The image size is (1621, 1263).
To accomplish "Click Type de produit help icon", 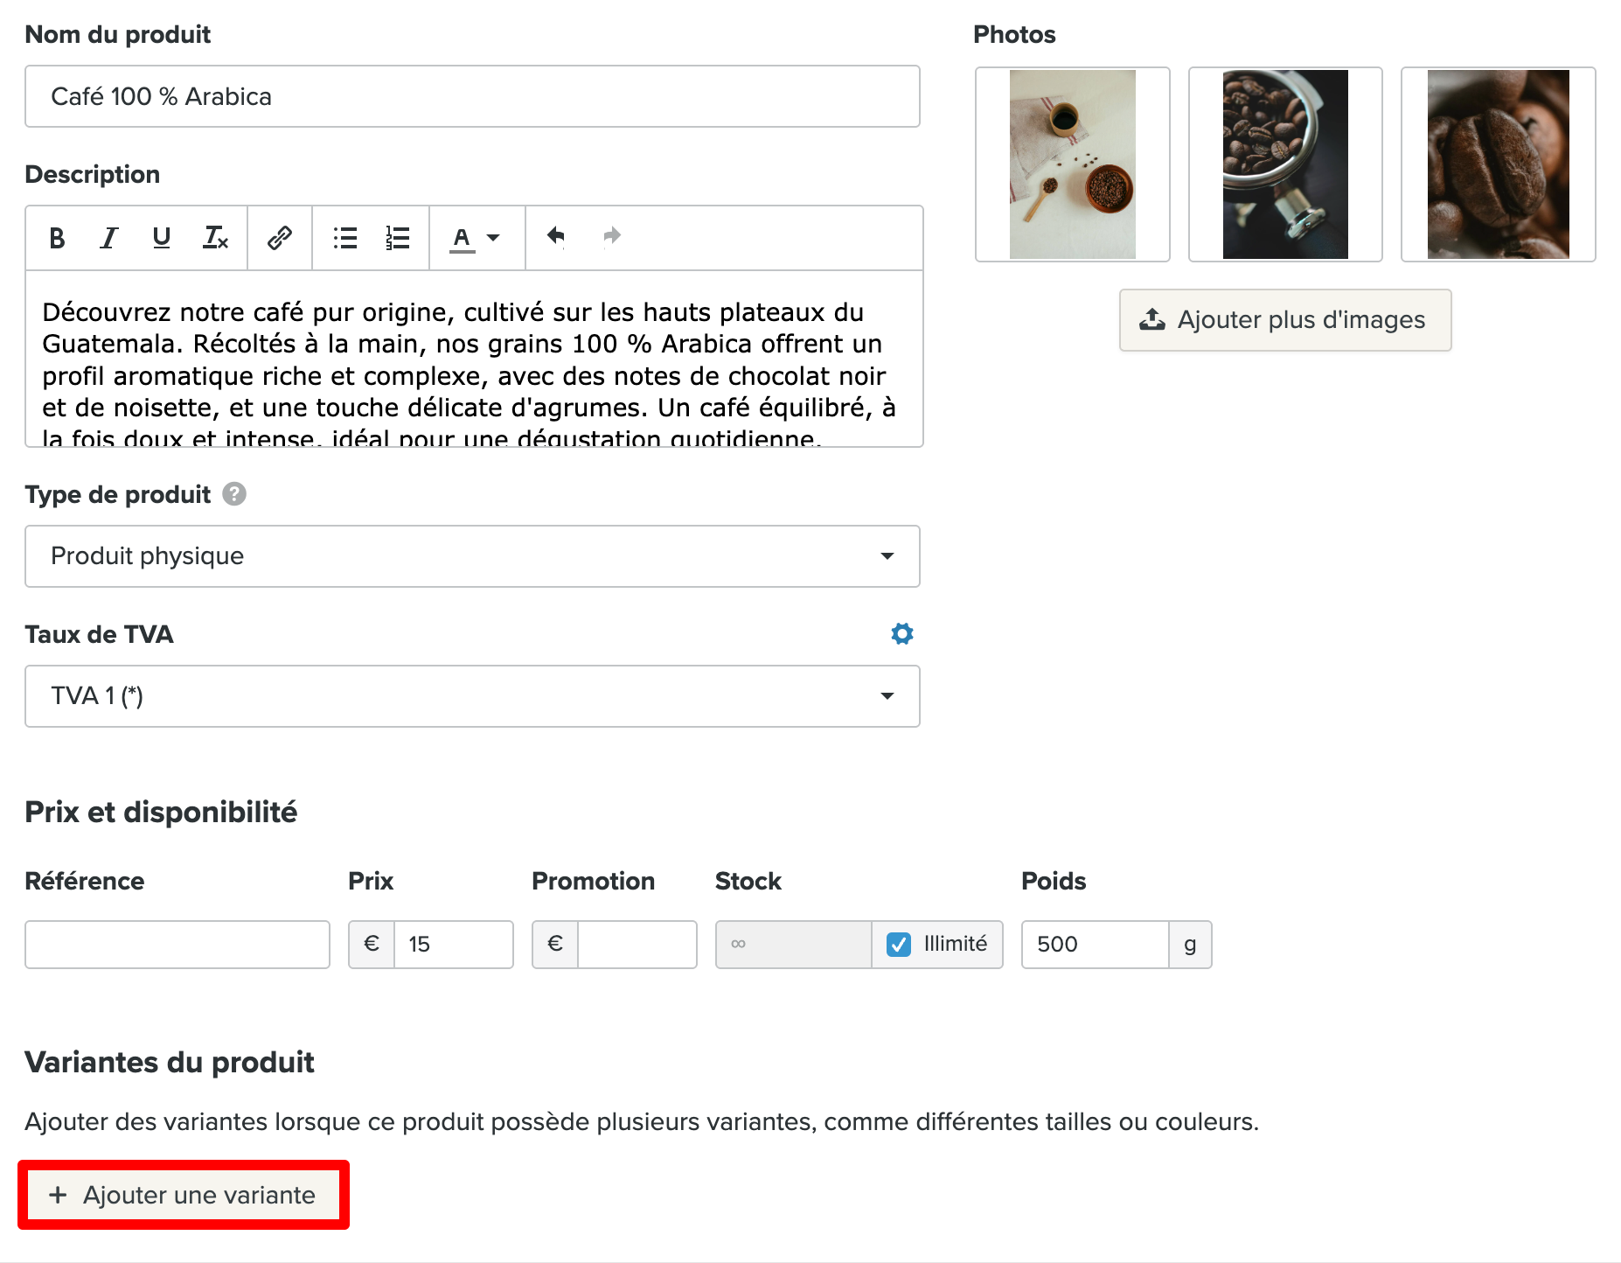I will [x=234, y=494].
